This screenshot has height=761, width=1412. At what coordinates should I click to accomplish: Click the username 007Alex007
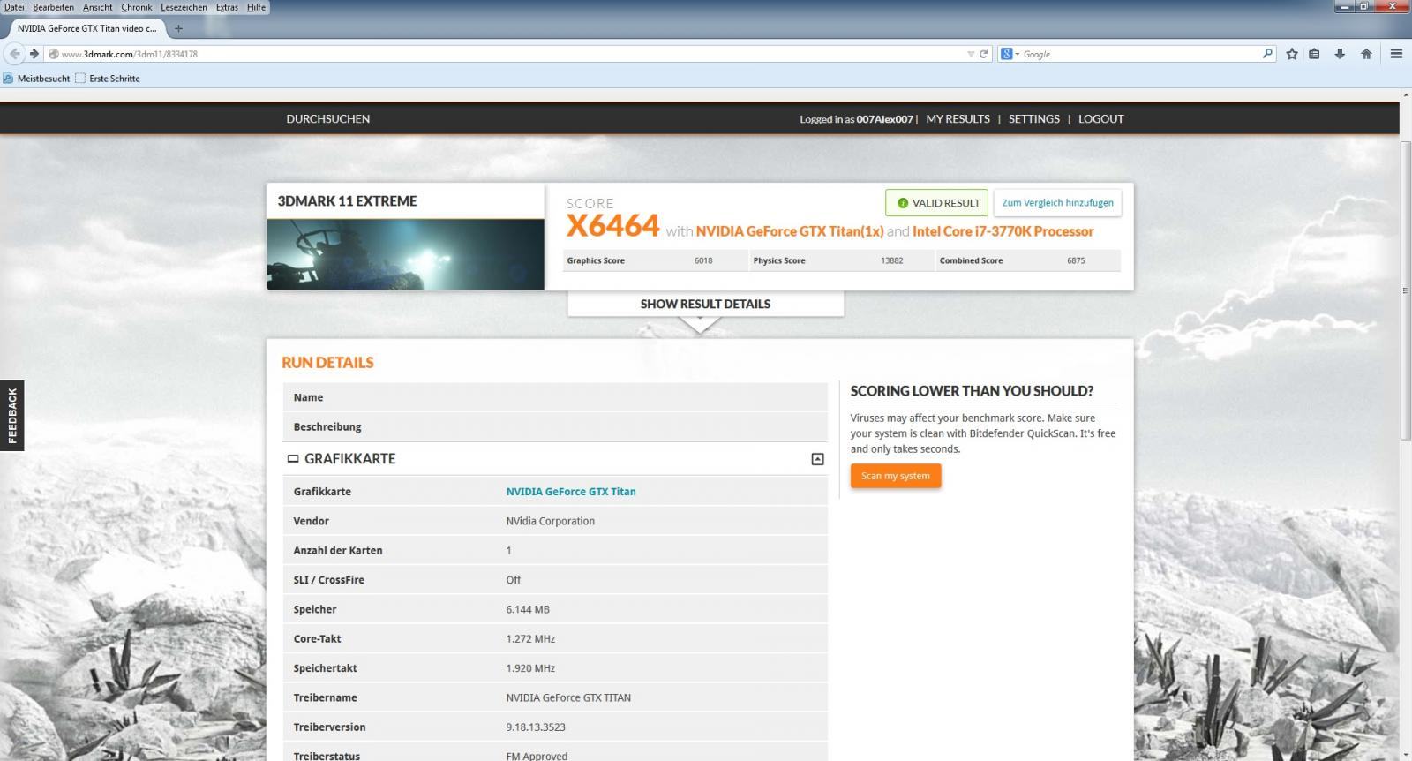(x=884, y=119)
